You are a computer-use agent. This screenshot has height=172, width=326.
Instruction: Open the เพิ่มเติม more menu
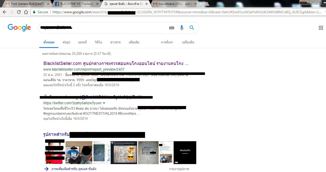pyautogui.click(x=134, y=42)
